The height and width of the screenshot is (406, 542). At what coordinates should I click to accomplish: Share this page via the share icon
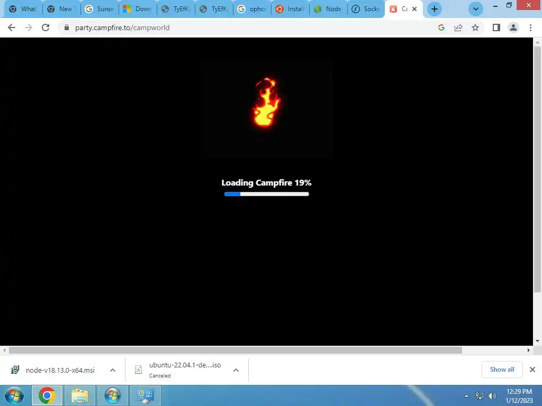[x=458, y=27]
